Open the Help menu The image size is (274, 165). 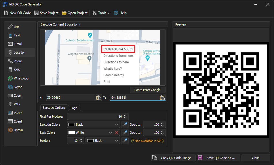120,13
